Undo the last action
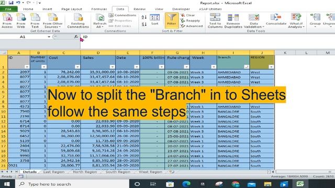The image size is (335, 188). coord(18,3)
